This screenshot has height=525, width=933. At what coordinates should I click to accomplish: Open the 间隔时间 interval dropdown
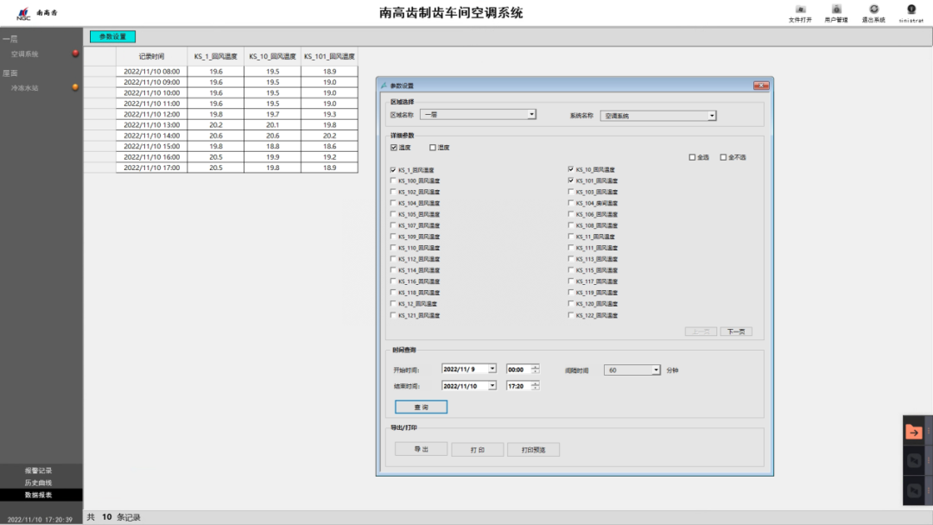pos(656,370)
